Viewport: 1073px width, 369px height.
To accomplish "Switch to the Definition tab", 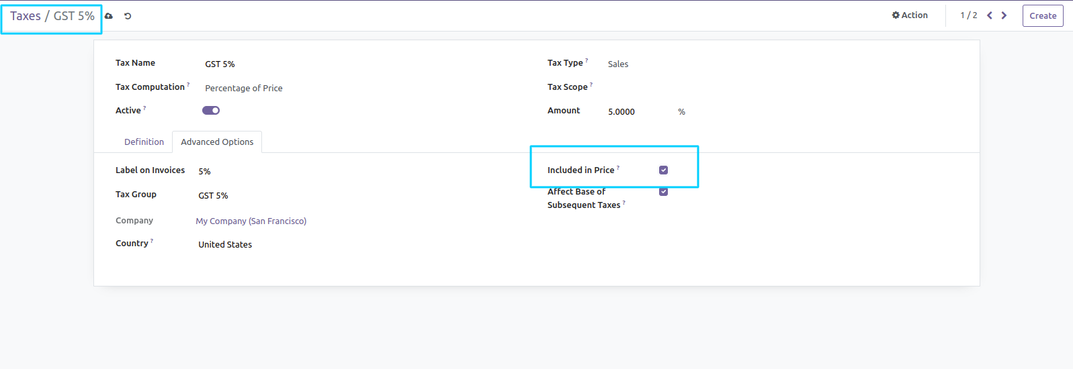I will 144,142.
